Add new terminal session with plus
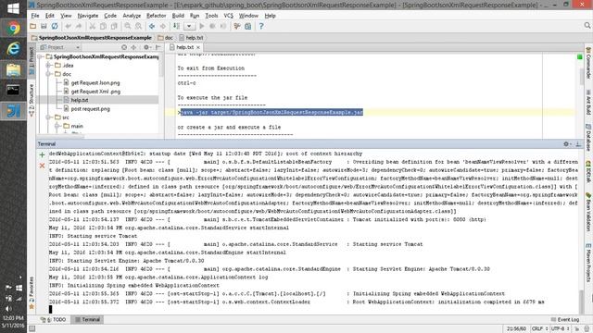Image resolution: width=593 pixels, height=333 pixels. pyautogui.click(x=42, y=154)
